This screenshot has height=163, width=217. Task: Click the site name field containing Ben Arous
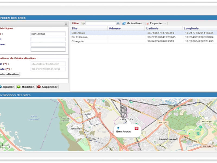point(48,34)
